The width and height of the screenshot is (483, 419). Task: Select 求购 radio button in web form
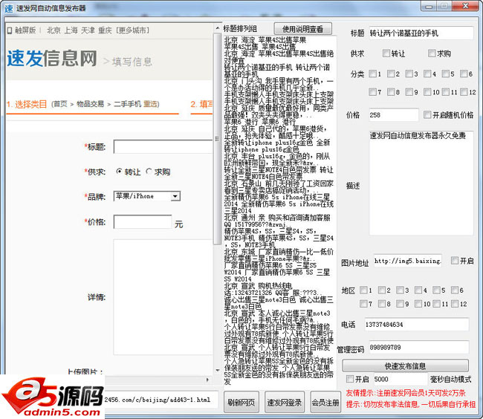(x=149, y=171)
